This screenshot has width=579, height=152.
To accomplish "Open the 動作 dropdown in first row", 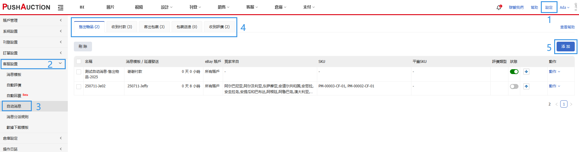I will 554,72.
